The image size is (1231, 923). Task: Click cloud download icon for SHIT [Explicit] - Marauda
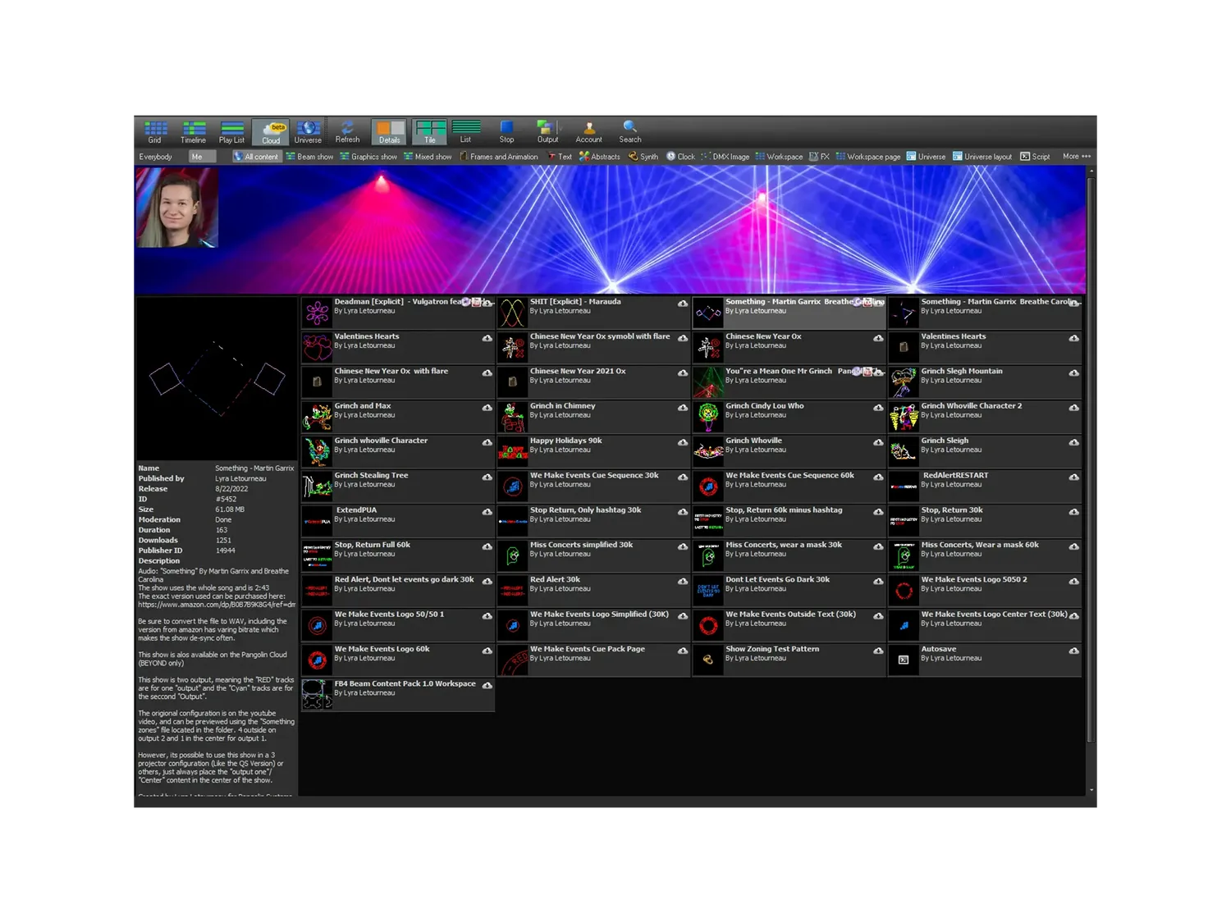point(683,304)
